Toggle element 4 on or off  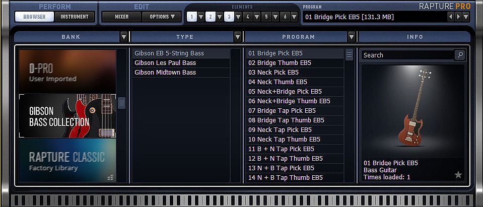point(247,17)
